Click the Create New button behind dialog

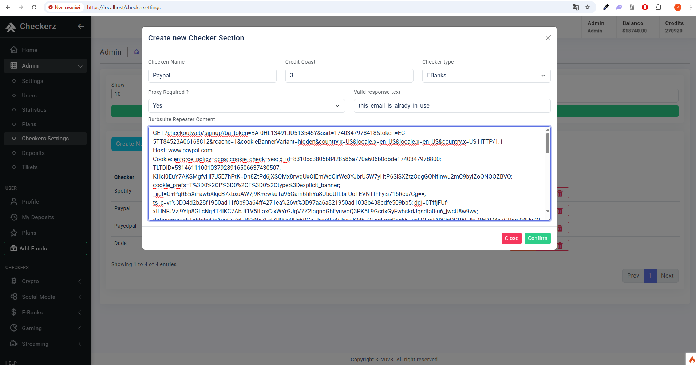[127, 144]
